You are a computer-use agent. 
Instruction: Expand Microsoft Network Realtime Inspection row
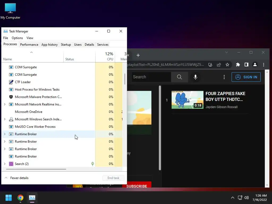tap(5, 104)
